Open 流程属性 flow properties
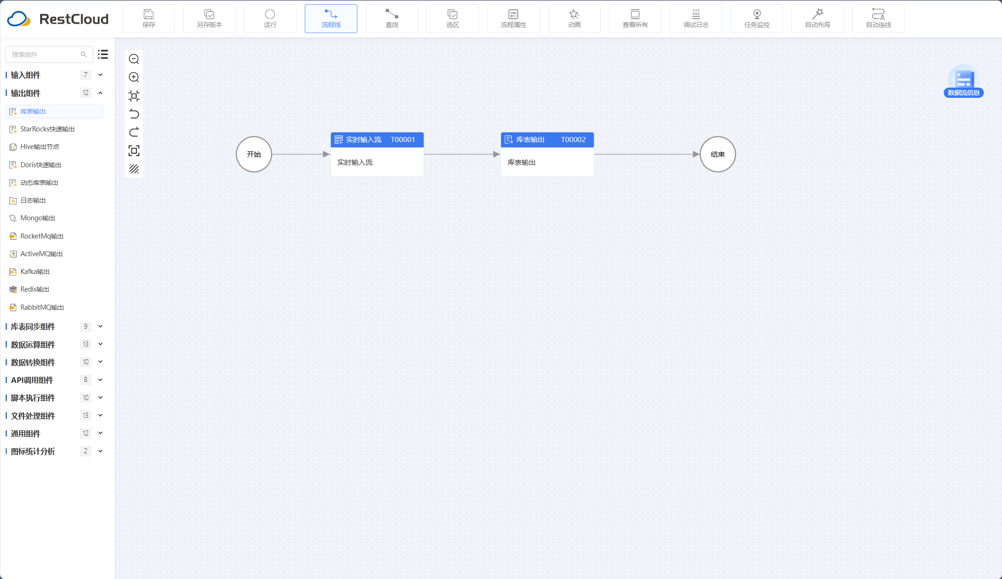Image resolution: width=1002 pixels, height=579 pixels. click(x=514, y=19)
